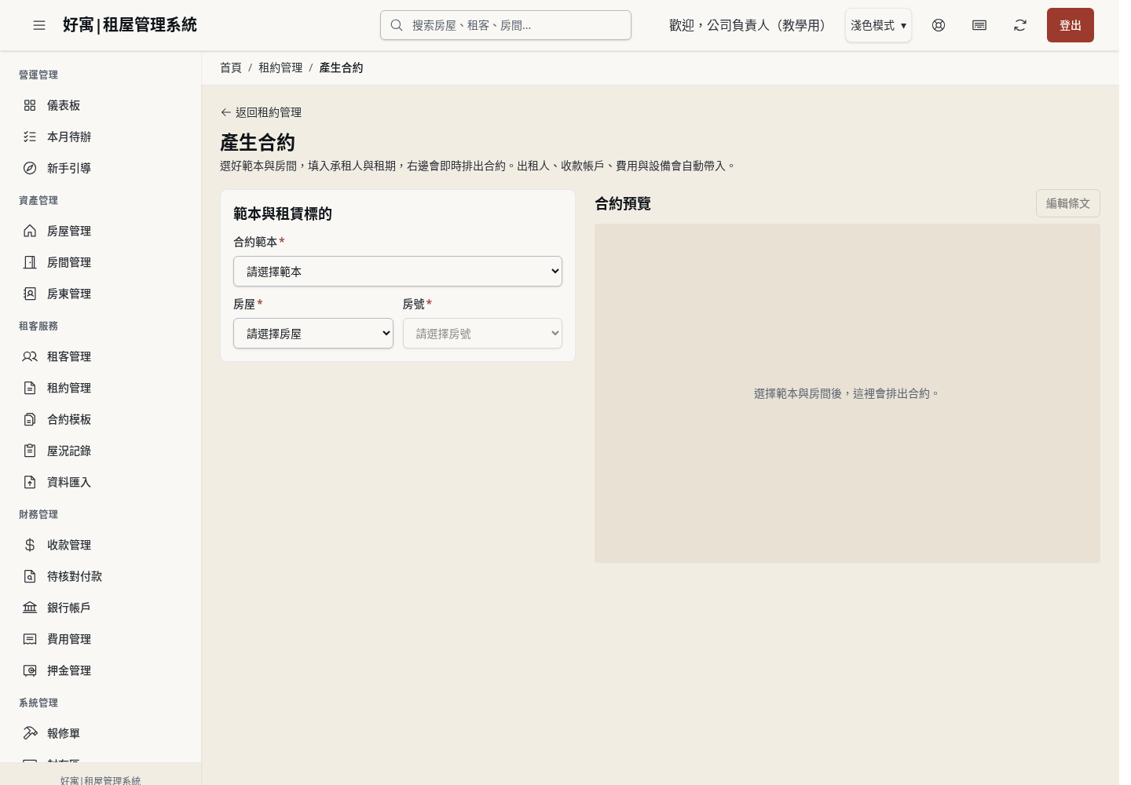Open the 合約範本 template dropdown

[397, 272]
